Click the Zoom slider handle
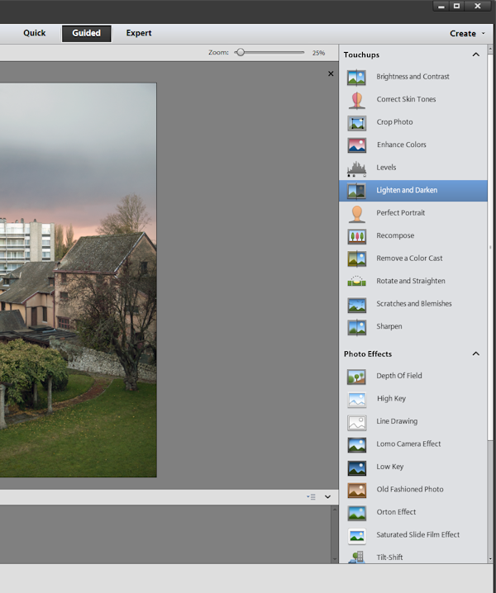 (x=240, y=52)
